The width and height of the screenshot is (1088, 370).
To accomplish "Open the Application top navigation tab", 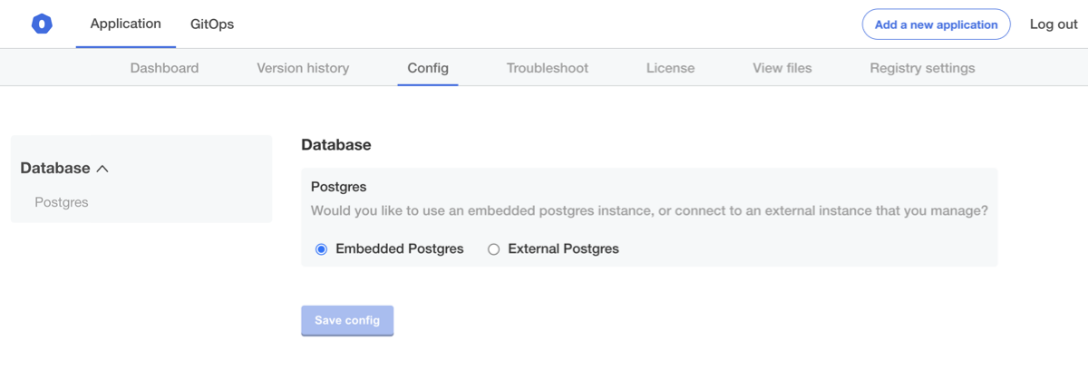I will (x=126, y=24).
